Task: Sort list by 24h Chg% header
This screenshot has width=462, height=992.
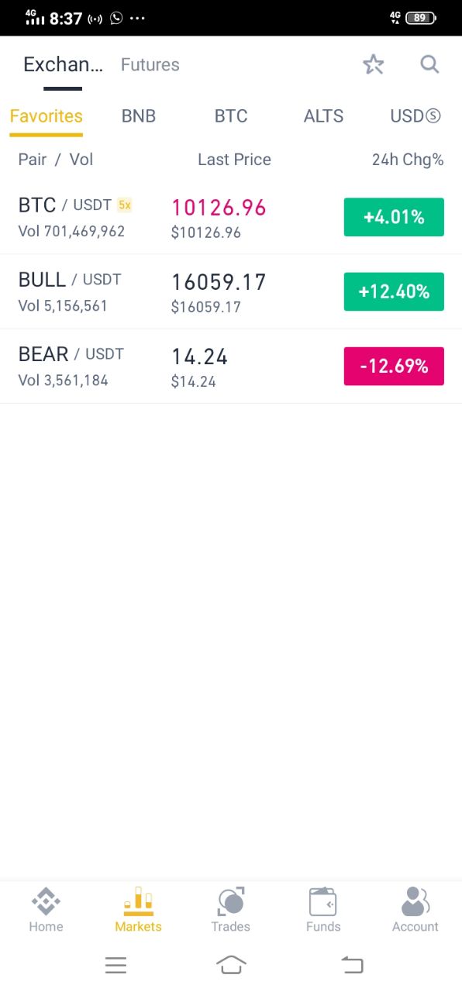Action: pos(408,160)
